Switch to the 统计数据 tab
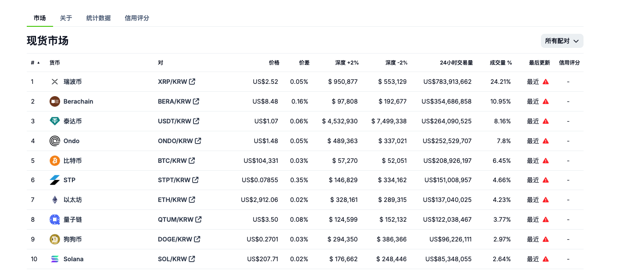Viewport: 623px width, 270px height. pyautogui.click(x=98, y=18)
